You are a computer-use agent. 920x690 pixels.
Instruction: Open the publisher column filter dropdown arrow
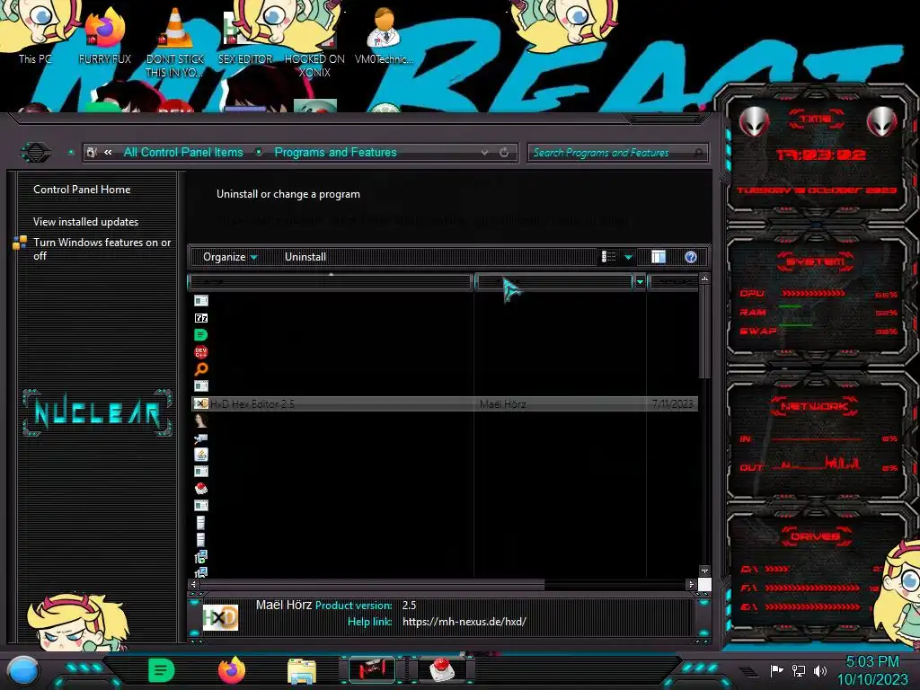[640, 282]
